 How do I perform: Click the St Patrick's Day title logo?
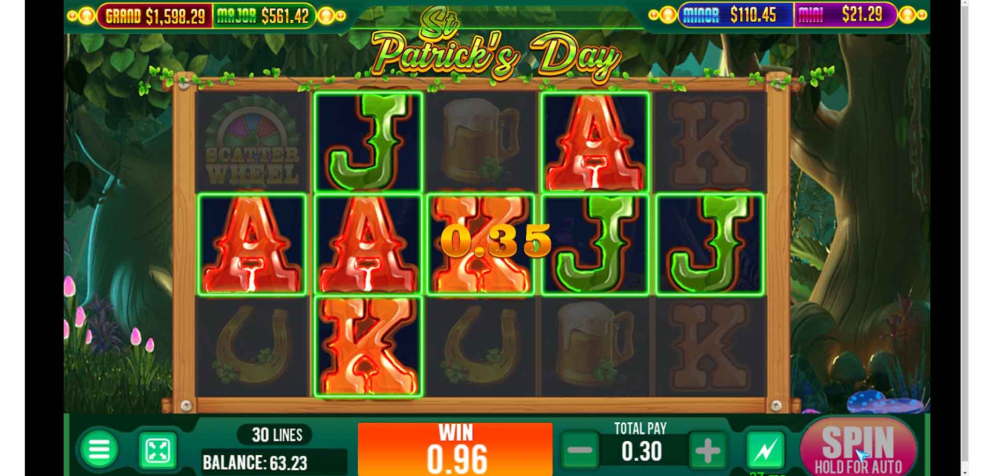[495, 49]
